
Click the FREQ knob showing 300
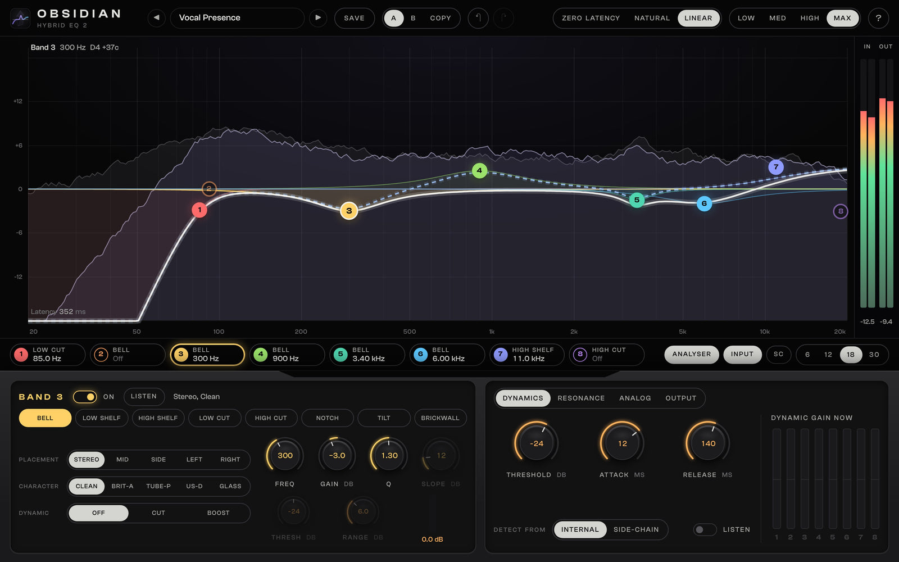coord(285,455)
